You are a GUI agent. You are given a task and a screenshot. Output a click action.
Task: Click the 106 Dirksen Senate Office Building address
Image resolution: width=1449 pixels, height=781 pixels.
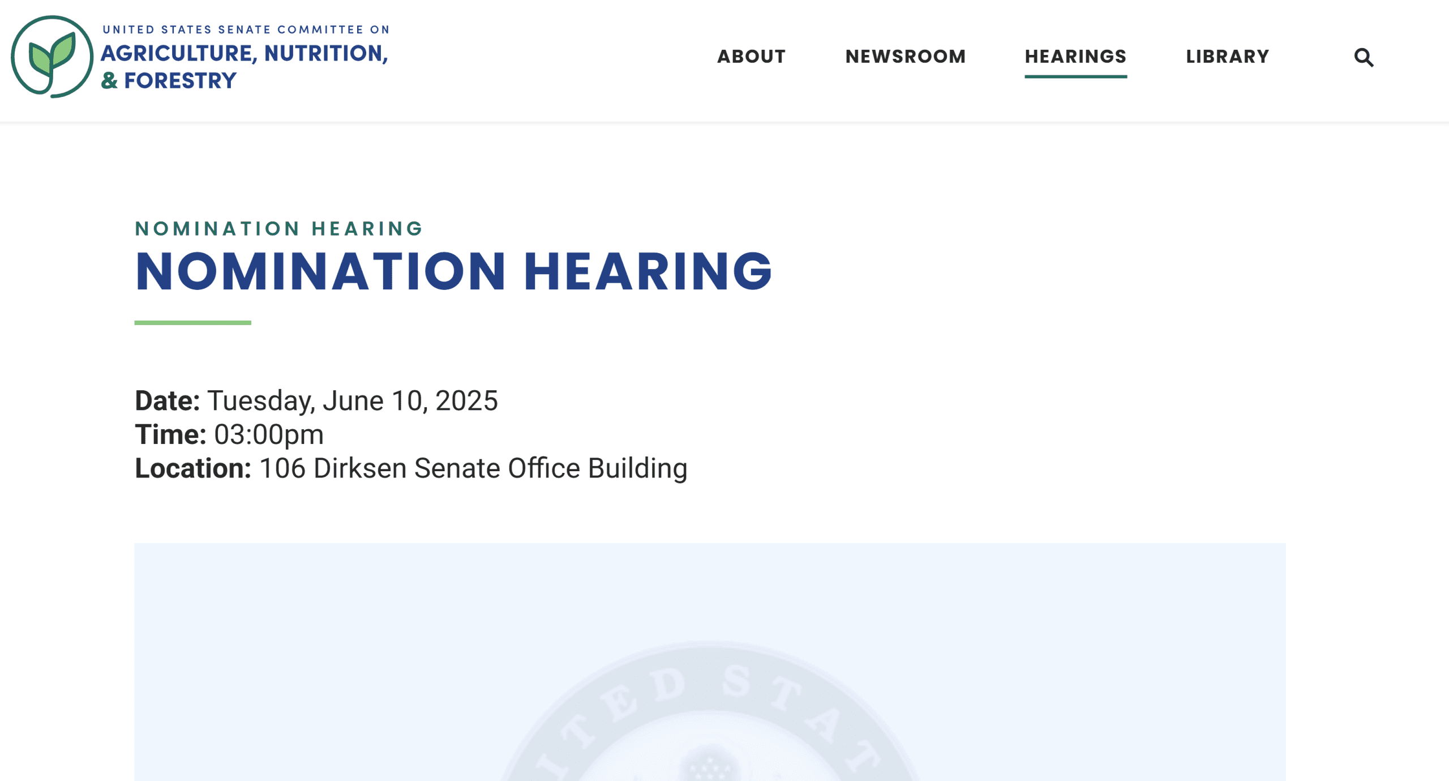coord(473,468)
